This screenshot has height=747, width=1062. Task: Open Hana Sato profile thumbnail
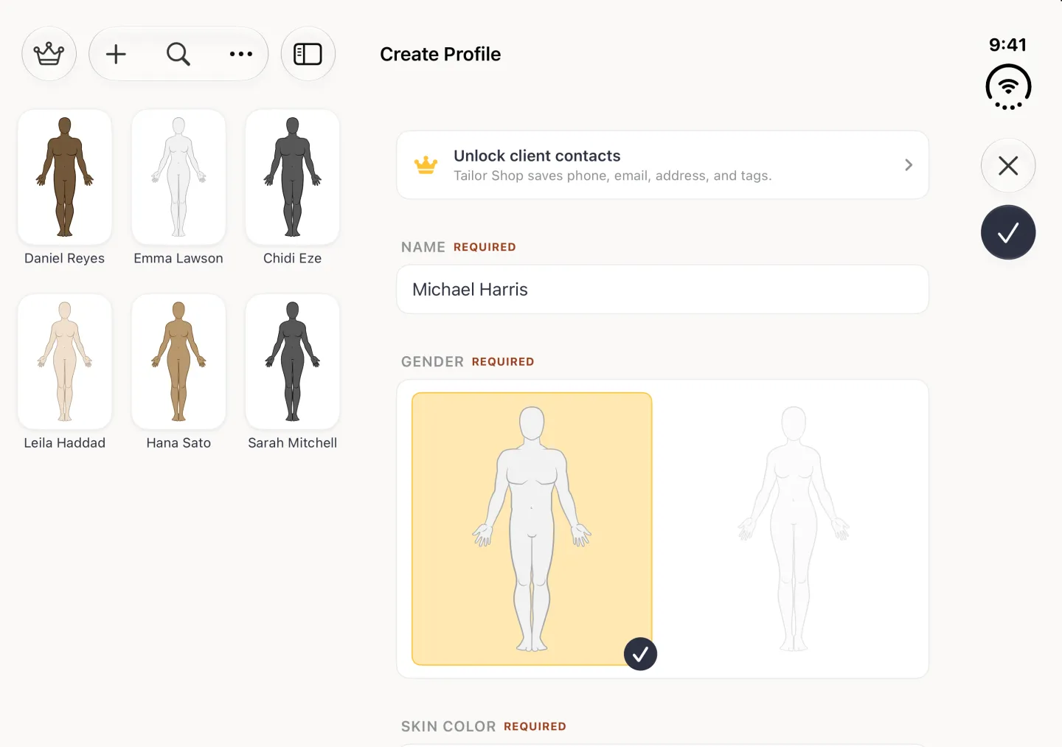(x=178, y=361)
